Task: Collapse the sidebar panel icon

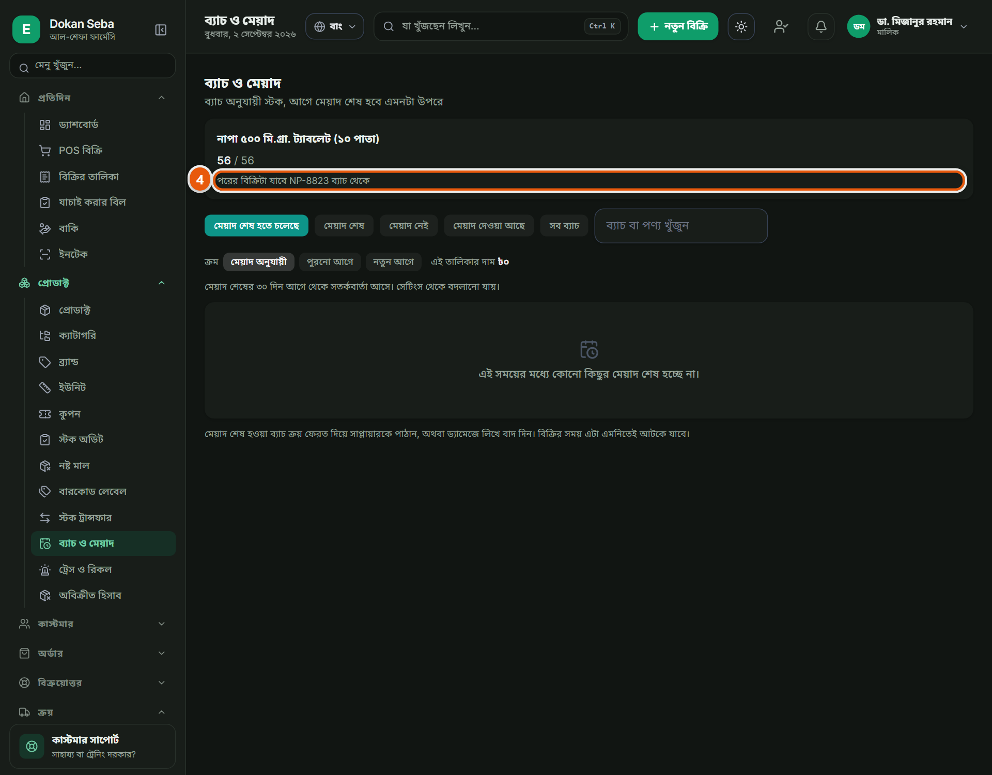Action: pos(161,30)
